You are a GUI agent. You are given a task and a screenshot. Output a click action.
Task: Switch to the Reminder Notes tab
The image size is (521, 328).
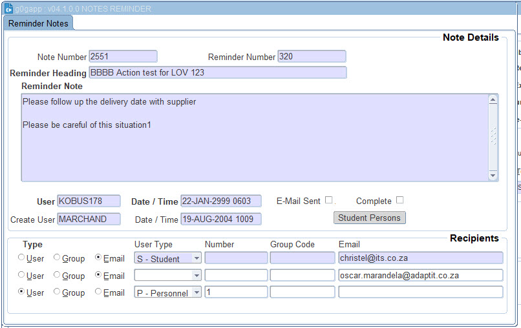point(38,23)
